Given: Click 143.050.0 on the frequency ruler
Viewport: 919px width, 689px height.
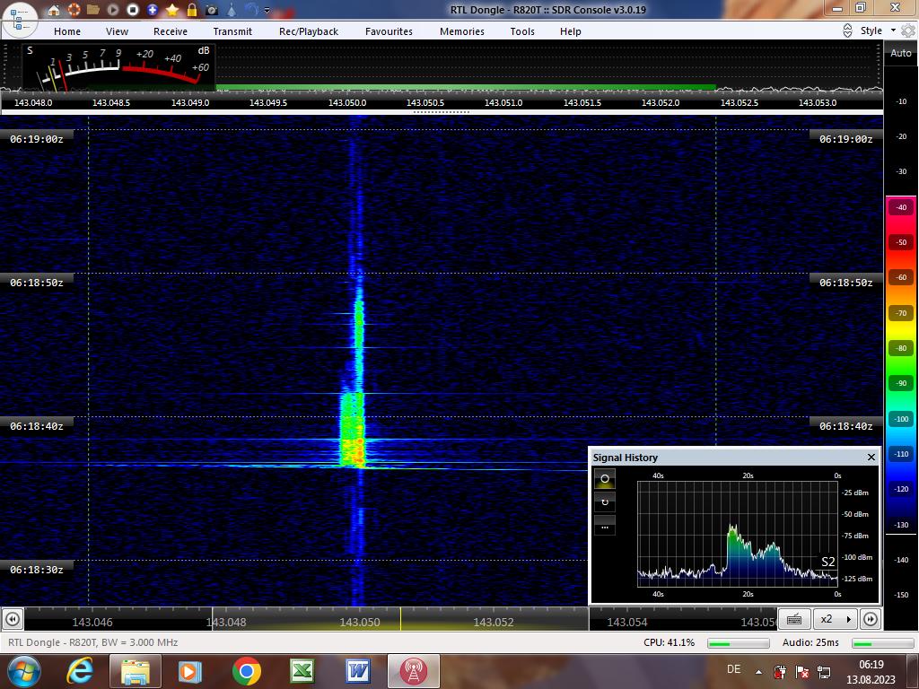Looking at the screenshot, I should (x=347, y=102).
